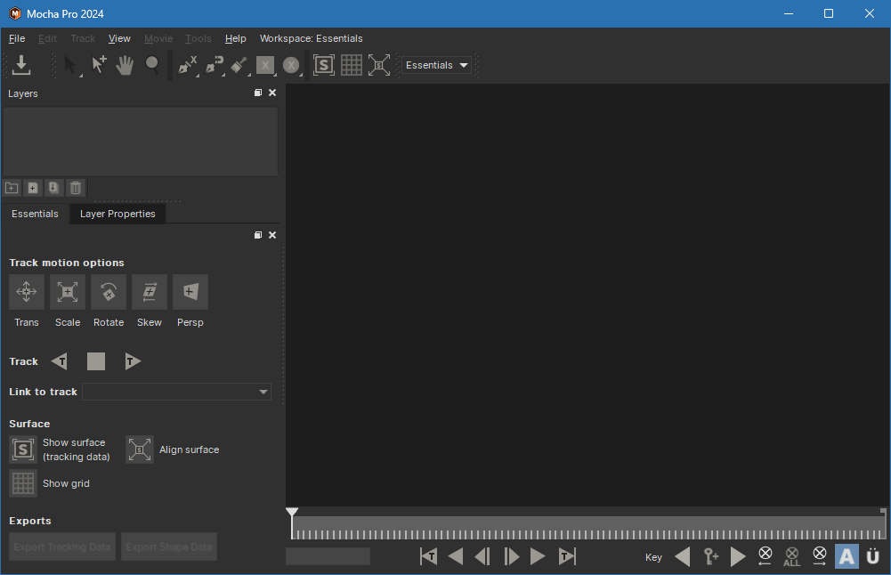Close the Essentials properties panel
Screen dimensions: 891x575
point(272,235)
